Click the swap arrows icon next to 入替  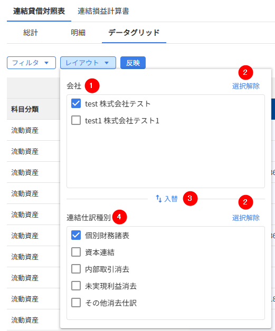[159, 199]
